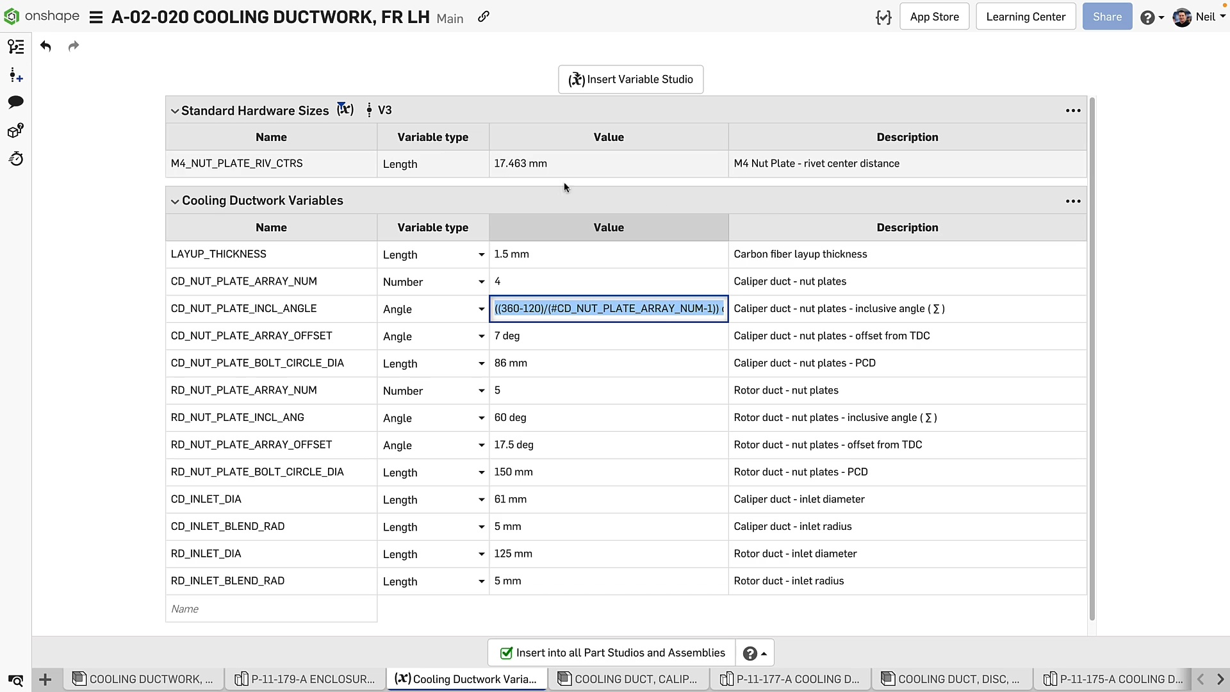This screenshot has height=692, width=1230.
Task: Click the undo arrow icon
Action: pyautogui.click(x=45, y=46)
